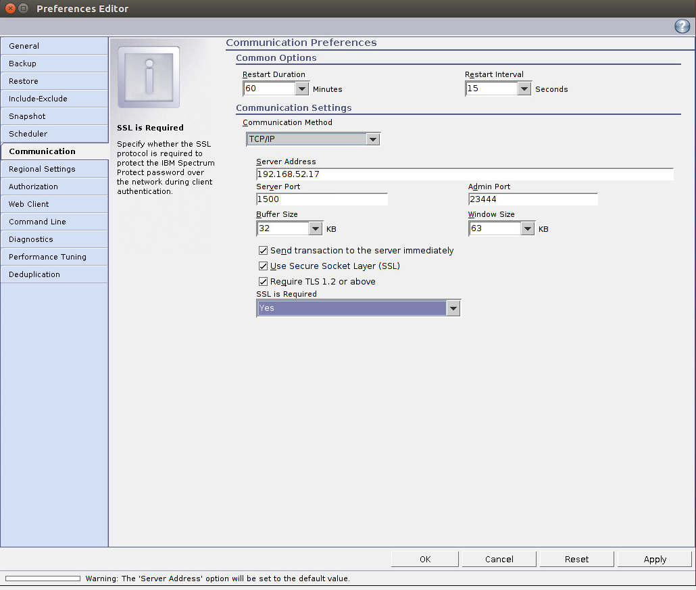Close the Preferences Editor window
This screenshot has height=590, width=696.
point(9,9)
